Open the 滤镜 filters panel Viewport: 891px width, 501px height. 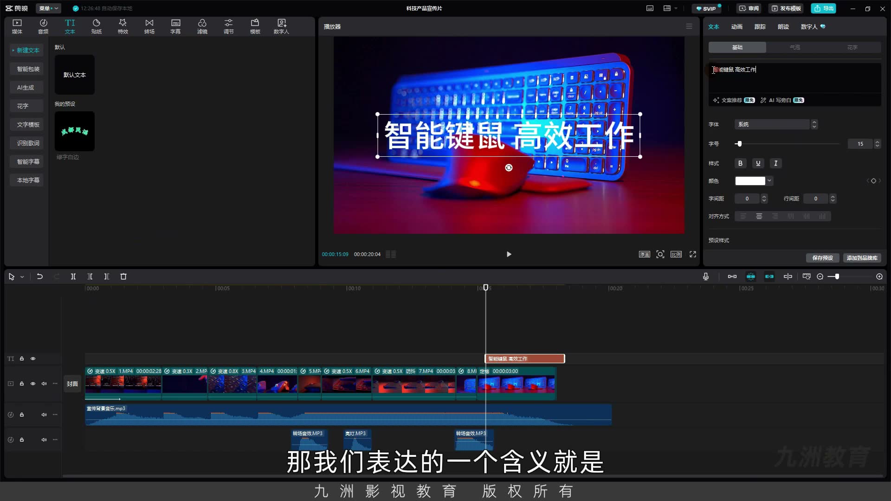pos(202,26)
